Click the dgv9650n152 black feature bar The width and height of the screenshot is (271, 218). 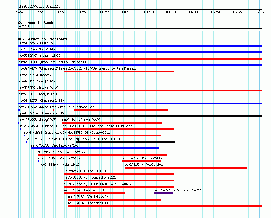pyautogui.click(x=140, y=116)
